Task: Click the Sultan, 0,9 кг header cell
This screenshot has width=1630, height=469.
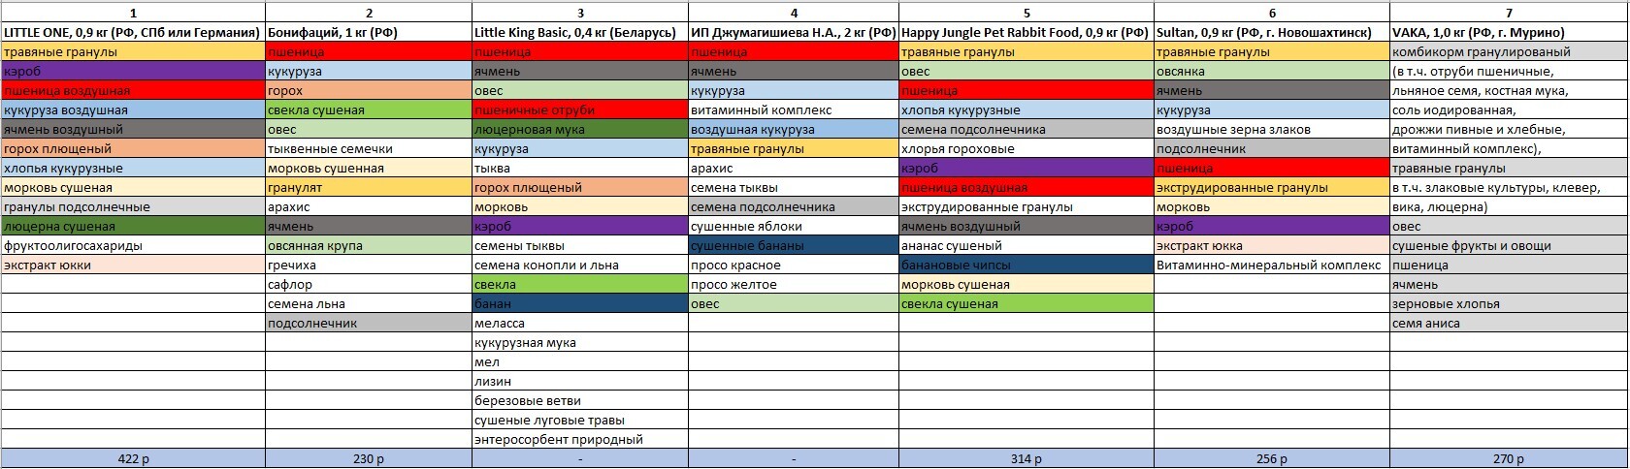Action: click(x=1271, y=32)
